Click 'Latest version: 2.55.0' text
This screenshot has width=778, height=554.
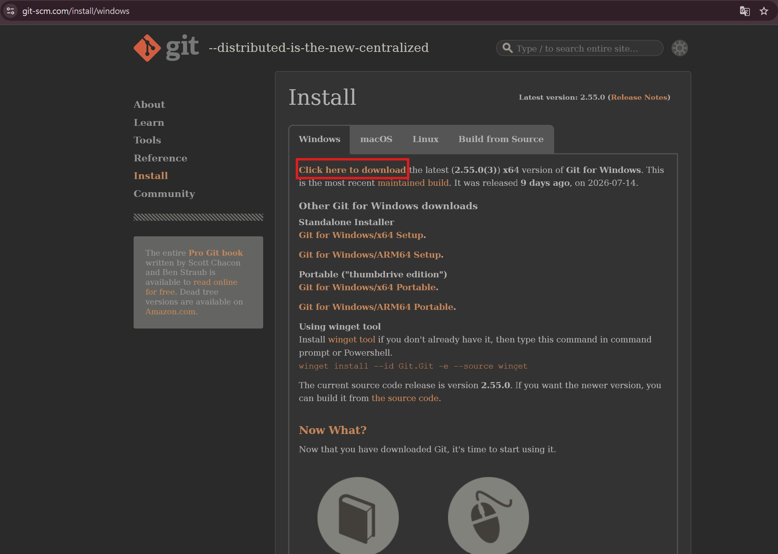coord(562,98)
